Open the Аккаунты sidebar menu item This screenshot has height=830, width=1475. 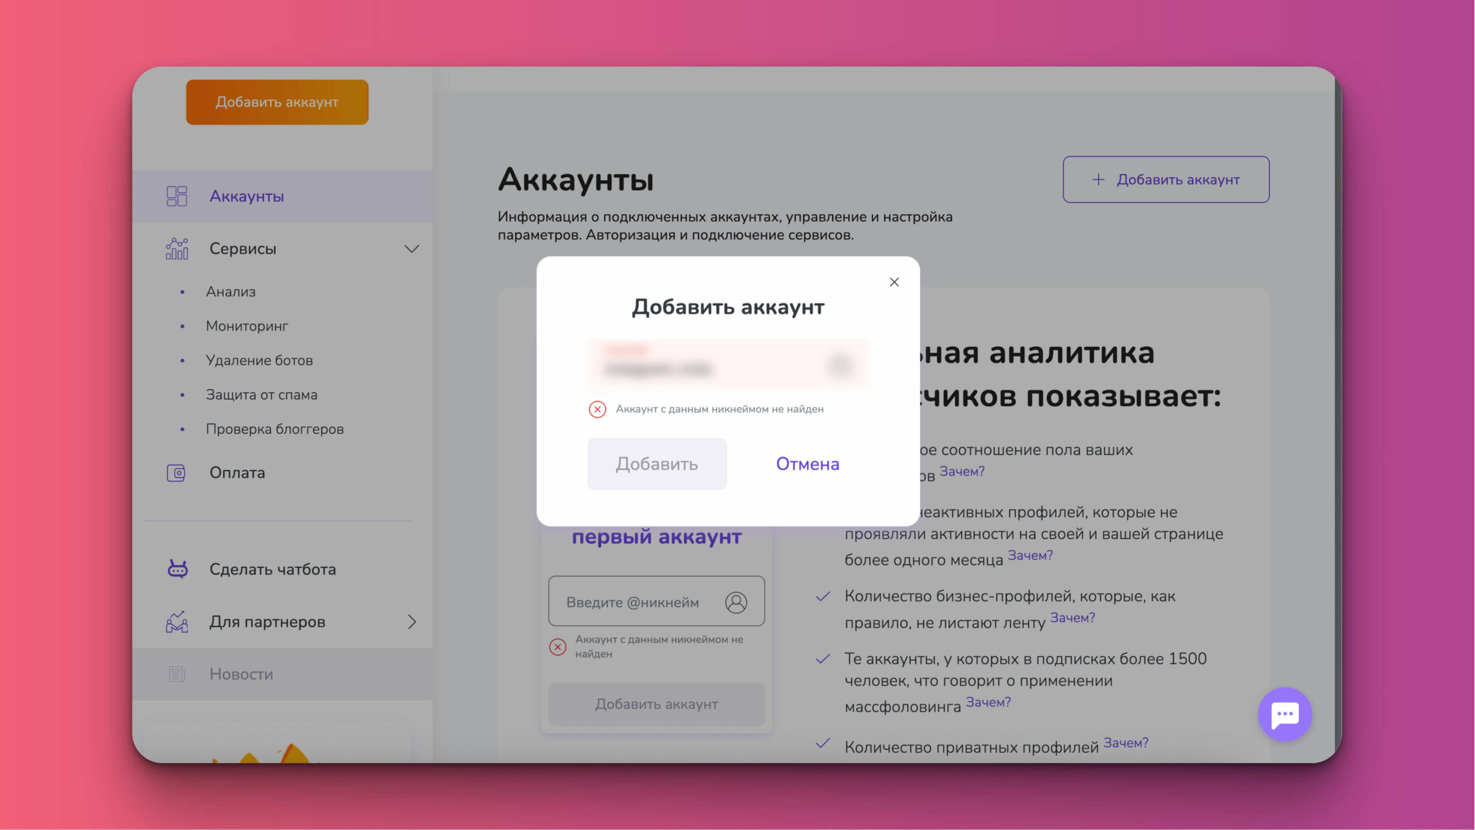tap(282, 196)
